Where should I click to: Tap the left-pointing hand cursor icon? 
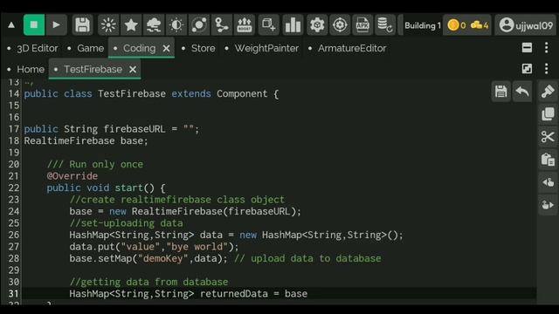[x=548, y=182]
